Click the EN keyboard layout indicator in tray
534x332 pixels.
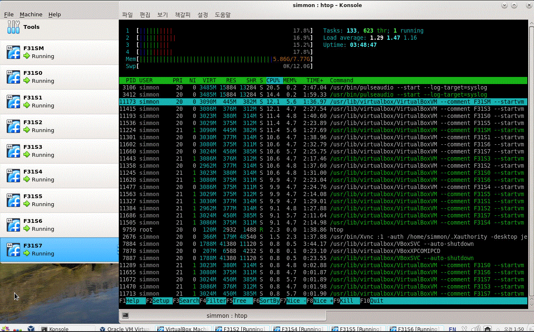[452, 329]
